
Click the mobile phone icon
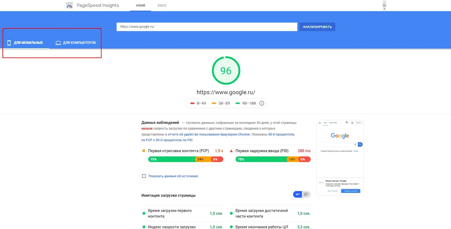pyautogui.click(x=9, y=43)
